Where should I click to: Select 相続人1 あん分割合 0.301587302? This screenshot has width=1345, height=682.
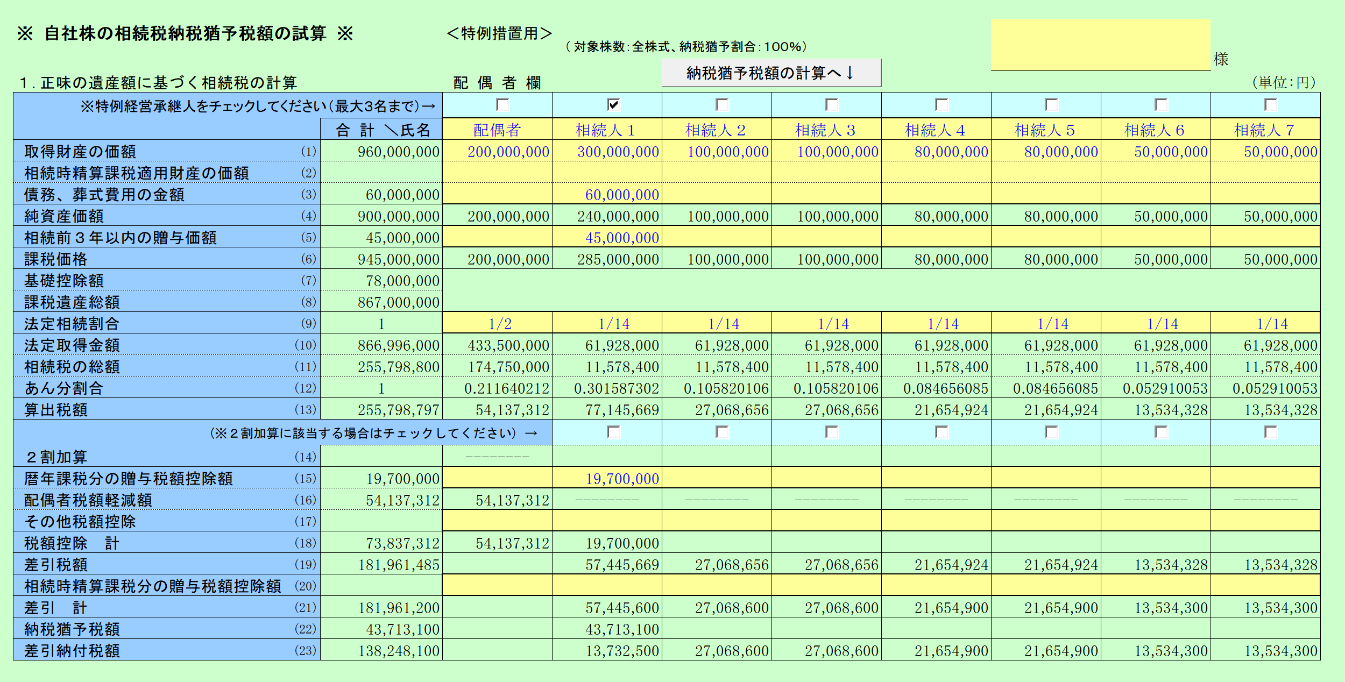tap(607, 388)
